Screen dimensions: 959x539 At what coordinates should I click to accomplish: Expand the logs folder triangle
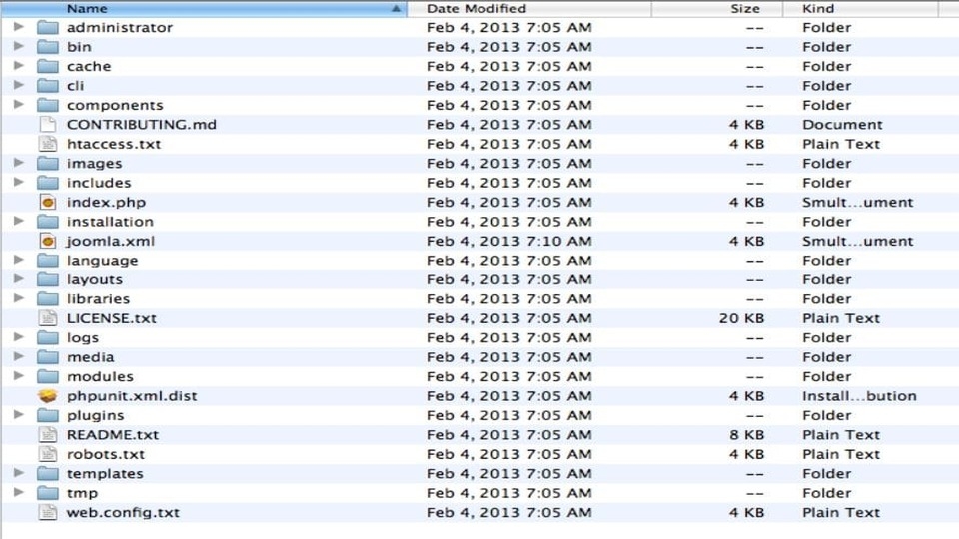(x=19, y=337)
